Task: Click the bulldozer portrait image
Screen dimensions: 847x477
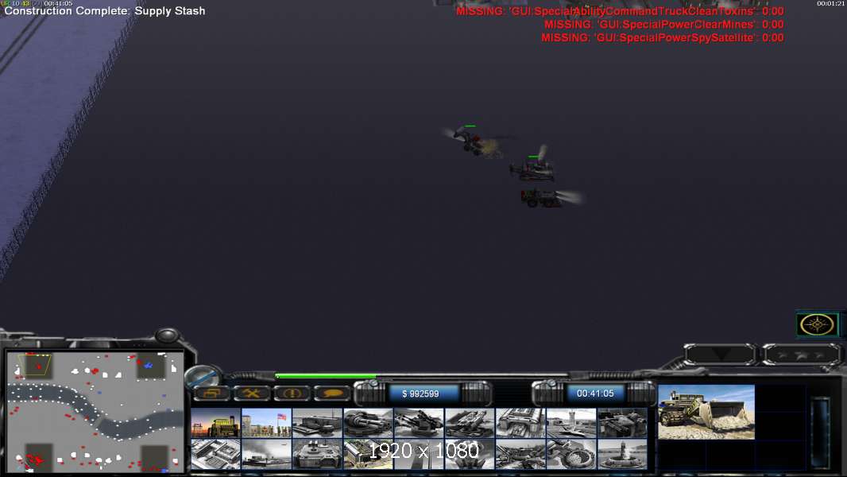Action: click(706, 412)
